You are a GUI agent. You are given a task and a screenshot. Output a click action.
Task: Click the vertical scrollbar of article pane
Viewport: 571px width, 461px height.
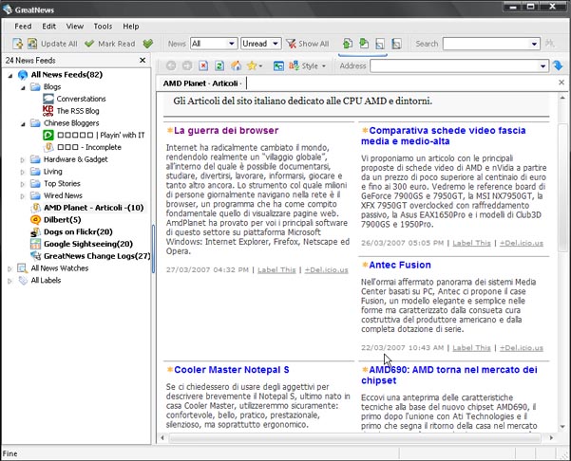pos(562,187)
